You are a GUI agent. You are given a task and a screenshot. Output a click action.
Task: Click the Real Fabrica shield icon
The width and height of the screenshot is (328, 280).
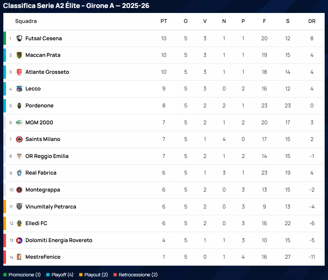point(19,173)
